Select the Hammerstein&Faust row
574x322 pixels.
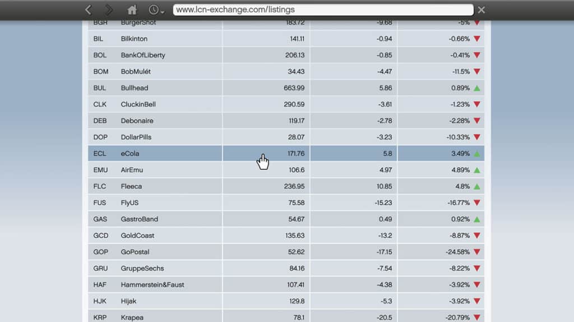(152, 285)
